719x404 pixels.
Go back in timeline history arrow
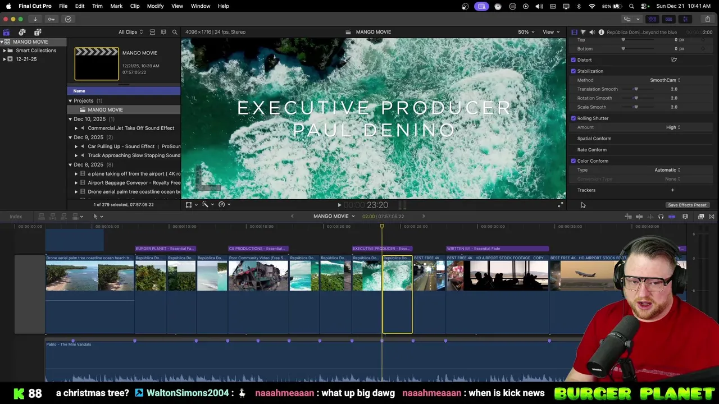pyautogui.click(x=292, y=217)
